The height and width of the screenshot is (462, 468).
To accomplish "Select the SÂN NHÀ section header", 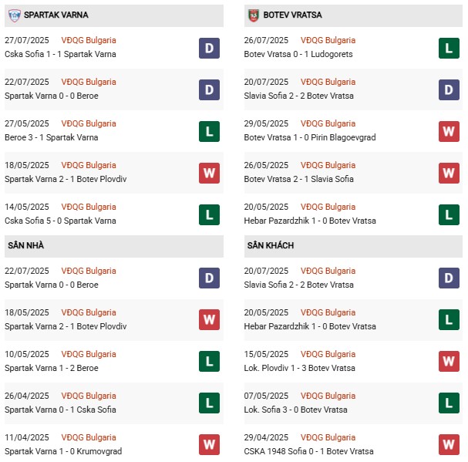I will (x=25, y=245).
